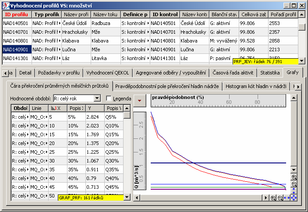Zoom in horizontally on the chart
Screen dimensions: 308x212
pos(273,198)
